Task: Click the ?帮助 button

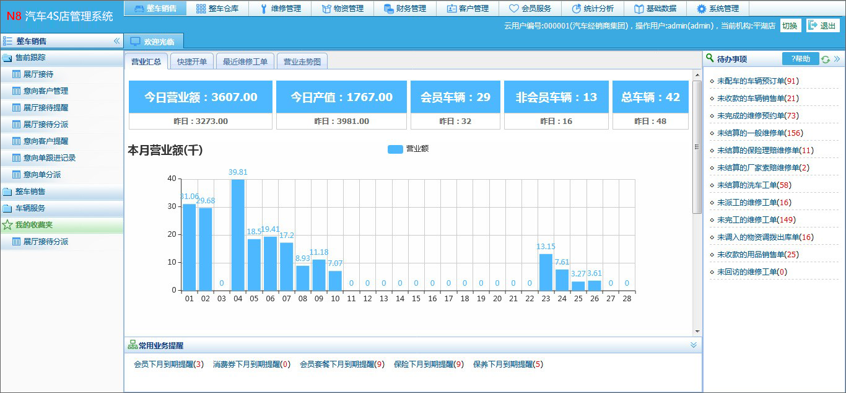Action: (x=800, y=59)
